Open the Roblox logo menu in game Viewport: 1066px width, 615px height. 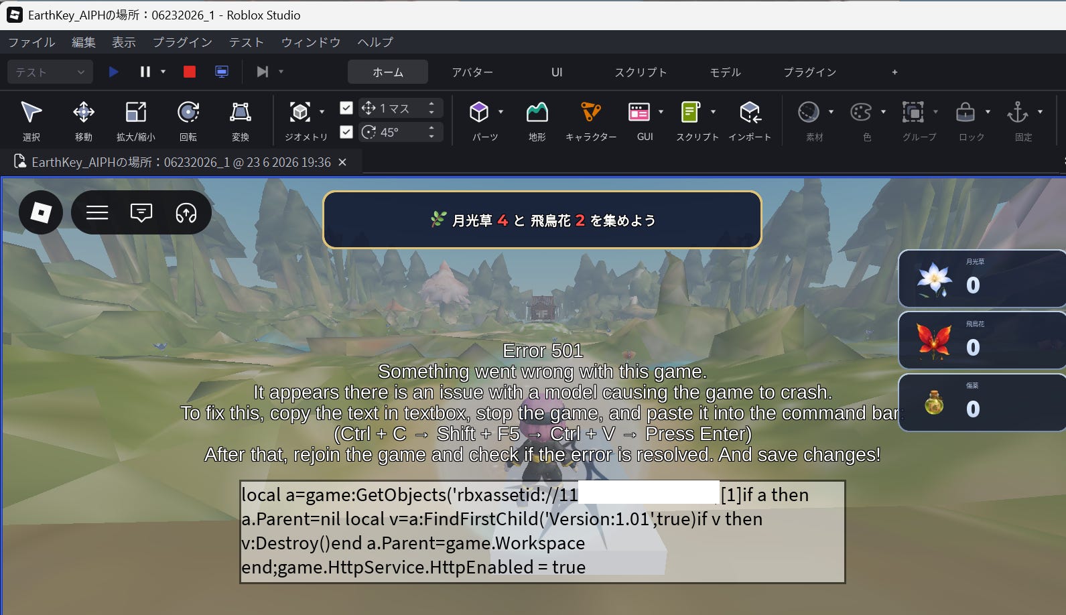point(41,212)
